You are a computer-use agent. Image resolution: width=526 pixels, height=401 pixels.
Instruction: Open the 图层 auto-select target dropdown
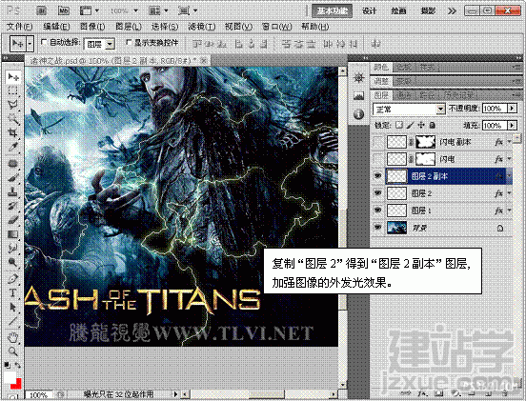(x=99, y=44)
